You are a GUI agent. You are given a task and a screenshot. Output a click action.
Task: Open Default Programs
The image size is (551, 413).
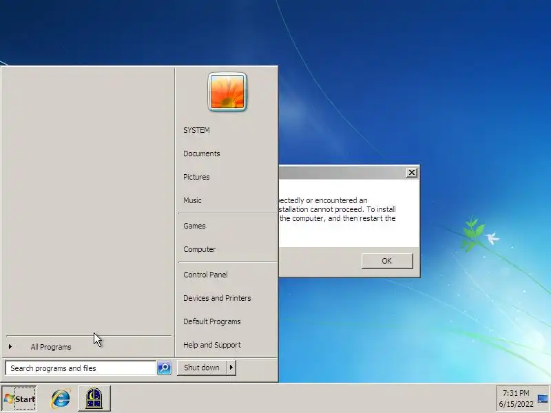(212, 321)
